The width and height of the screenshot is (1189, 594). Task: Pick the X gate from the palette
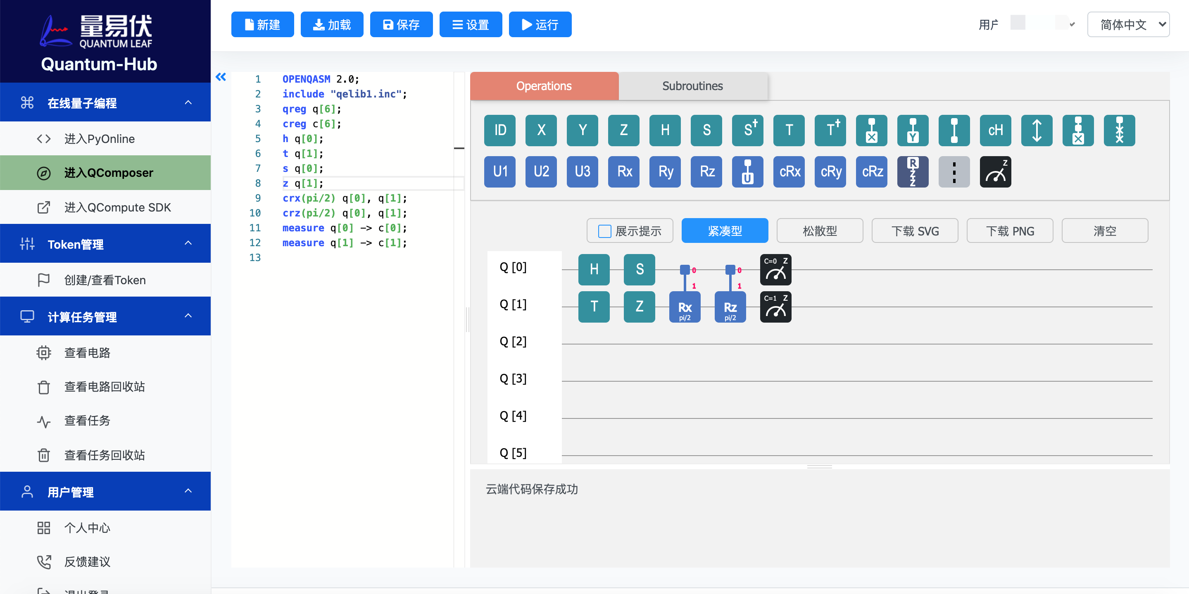[541, 130]
